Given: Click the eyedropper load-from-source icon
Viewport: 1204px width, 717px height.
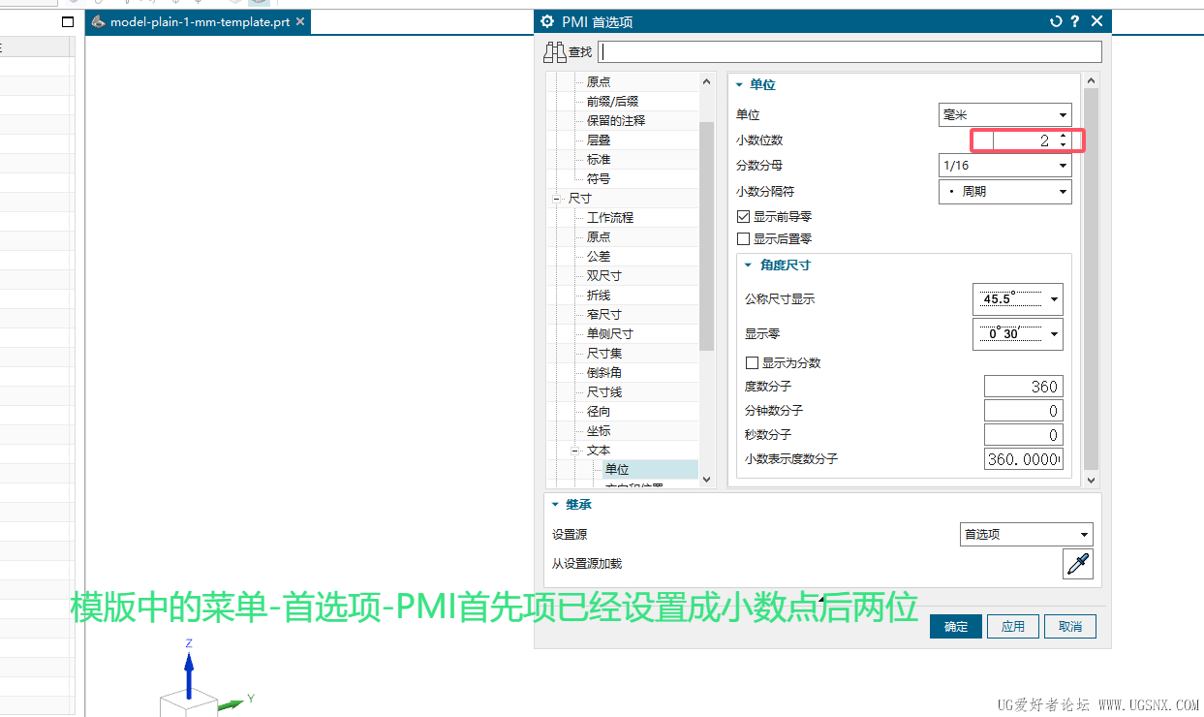Looking at the screenshot, I should tap(1077, 564).
